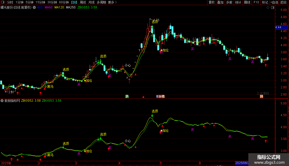Open the 更多 periods expander

113,2
